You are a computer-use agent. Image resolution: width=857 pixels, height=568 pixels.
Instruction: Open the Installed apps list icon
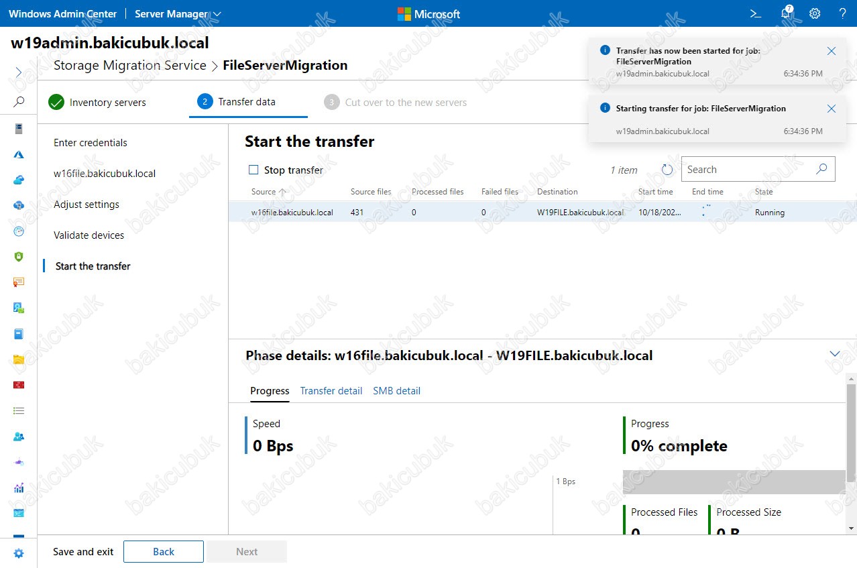point(19,410)
